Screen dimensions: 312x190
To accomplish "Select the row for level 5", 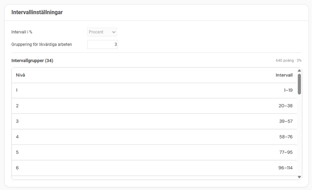I will pos(154,152).
